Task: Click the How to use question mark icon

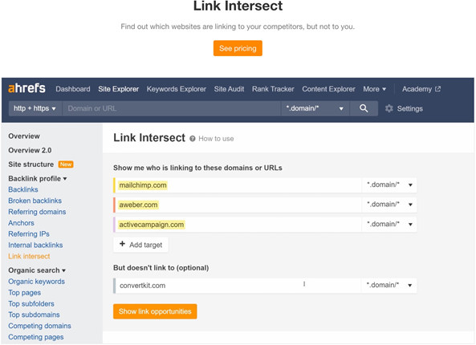Action: click(192, 139)
